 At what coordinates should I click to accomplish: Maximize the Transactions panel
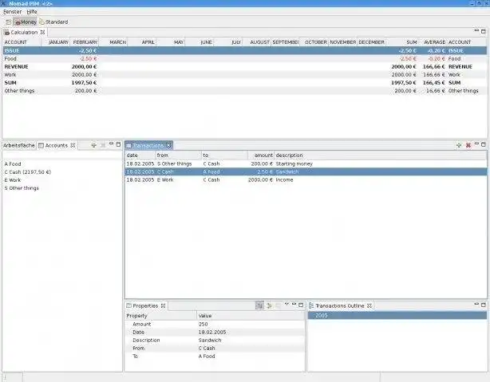(484, 144)
